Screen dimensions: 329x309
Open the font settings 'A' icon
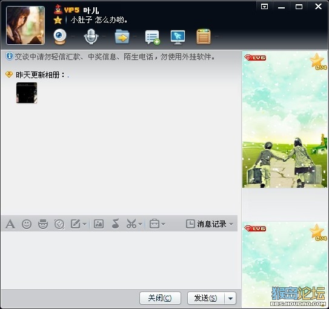pos(10,224)
